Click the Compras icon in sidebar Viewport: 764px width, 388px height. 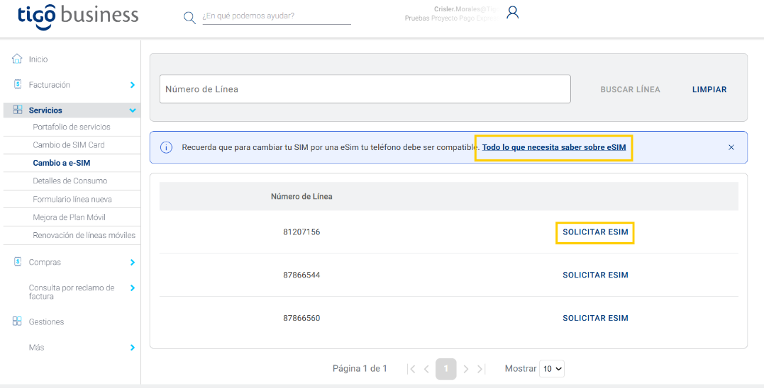(x=18, y=262)
